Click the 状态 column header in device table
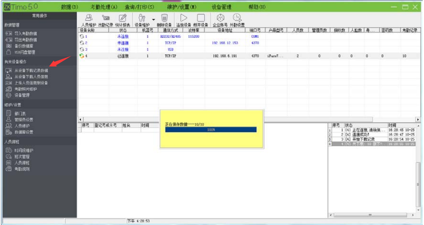Screen dimensions: 424x225 pyautogui.click(x=123, y=30)
